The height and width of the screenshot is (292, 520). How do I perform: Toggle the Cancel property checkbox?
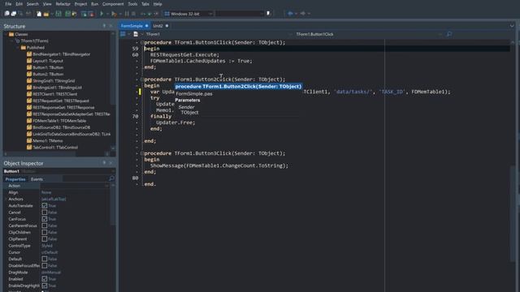45,213
